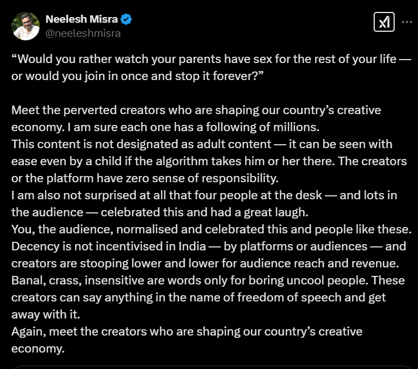Click the final "Again, meet the creators" line

(187, 332)
